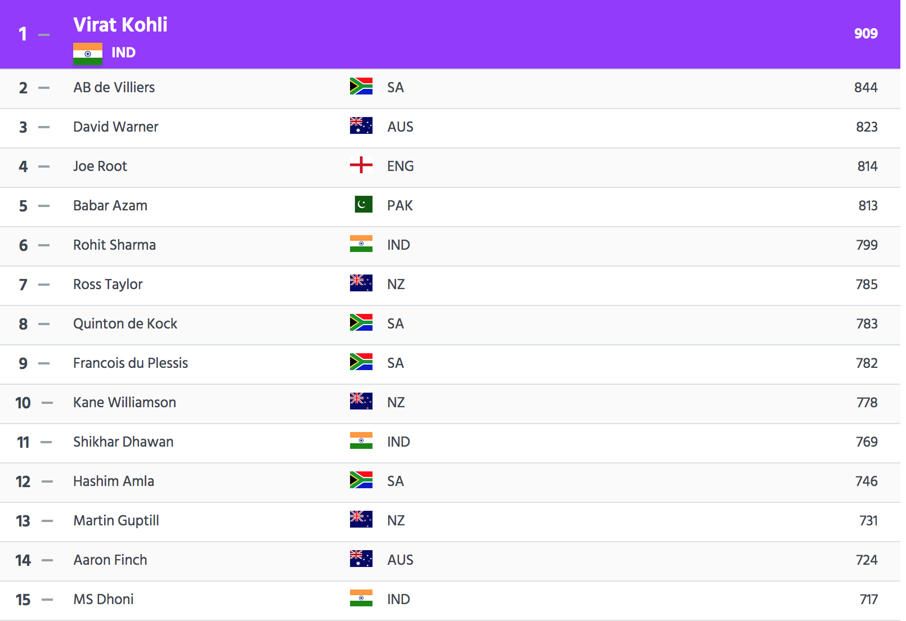Open Kane Williamson player name
Image resolution: width=906 pixels, height=621 pixels.
coord(124,402)
